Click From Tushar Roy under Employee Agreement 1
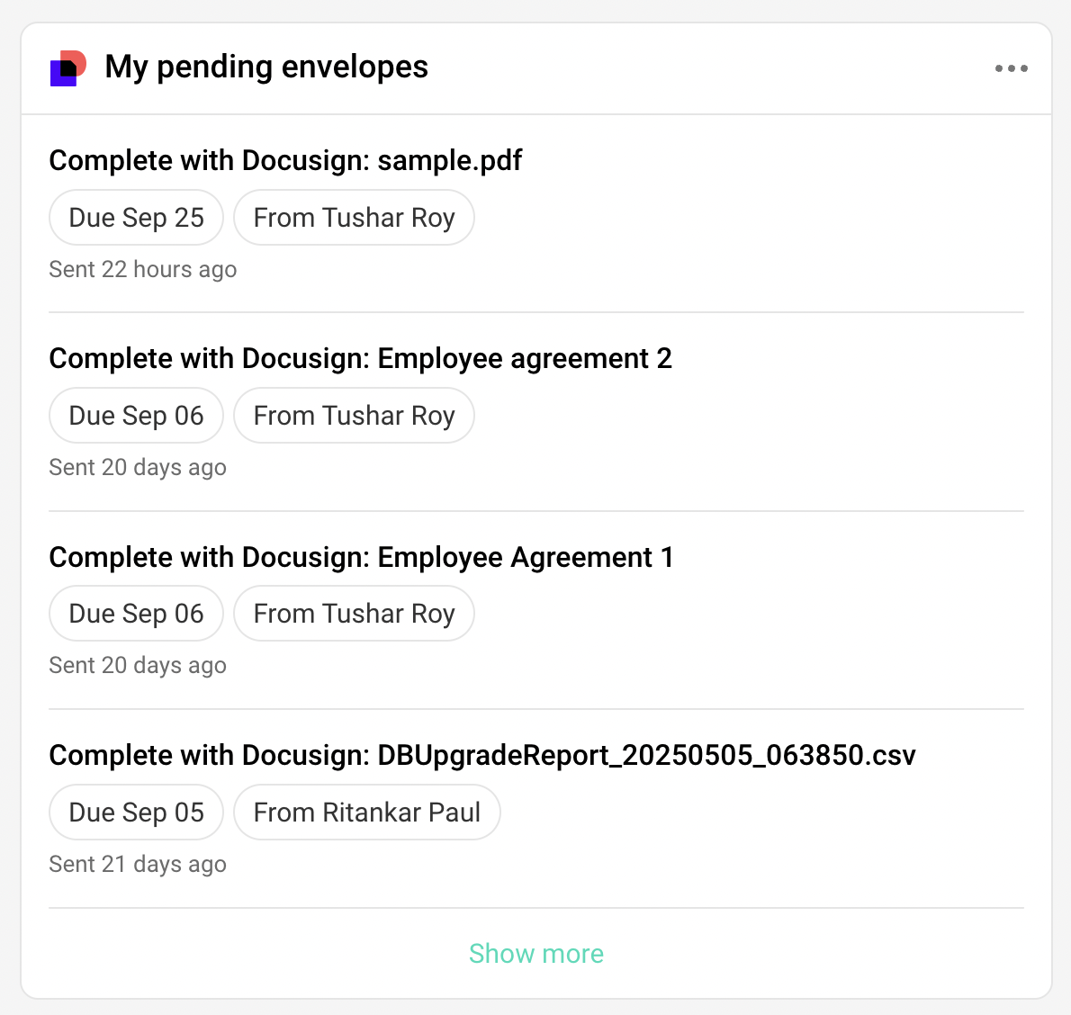Image resolution: width=1071 pixels, height=1015 pixels. (x=354, y=614)
